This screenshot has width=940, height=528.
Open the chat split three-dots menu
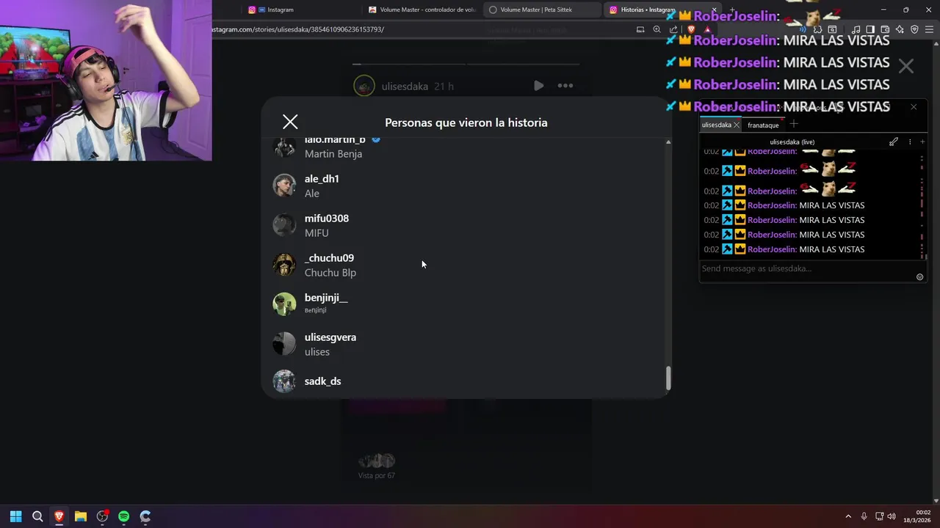click(x=910, y=142)
